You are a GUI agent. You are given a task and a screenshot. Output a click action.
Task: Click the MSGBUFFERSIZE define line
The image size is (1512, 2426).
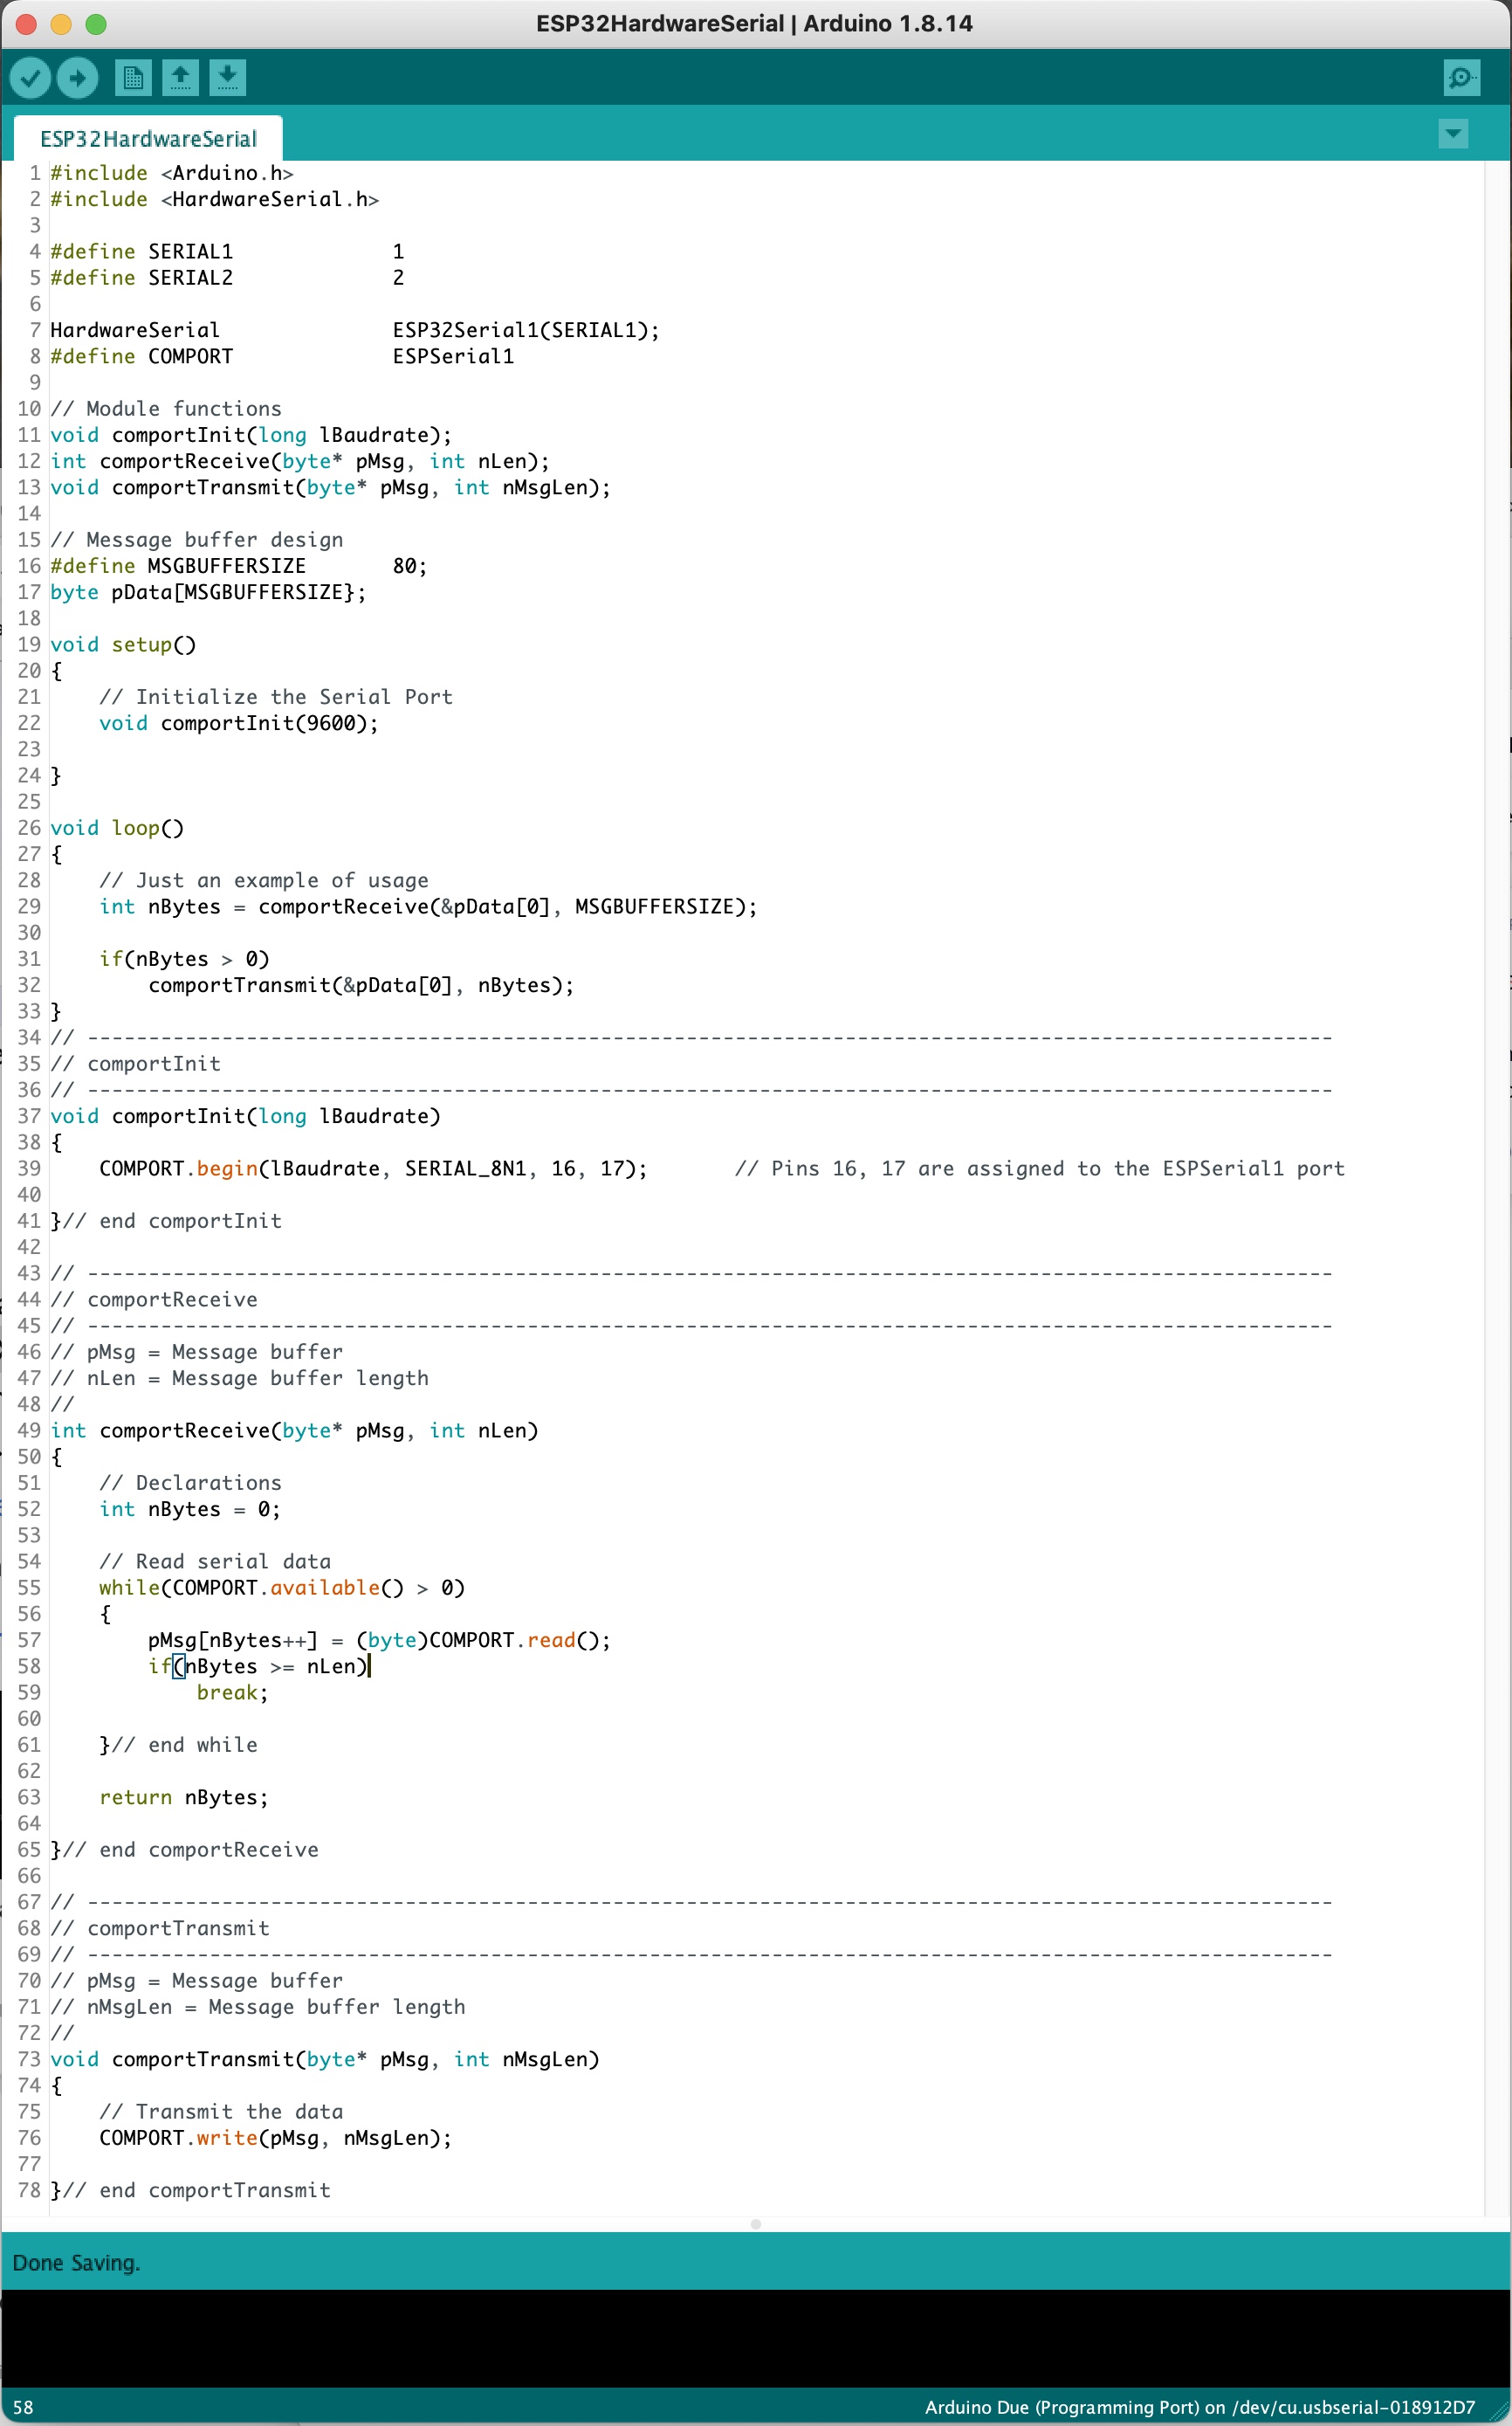point(226,566)
